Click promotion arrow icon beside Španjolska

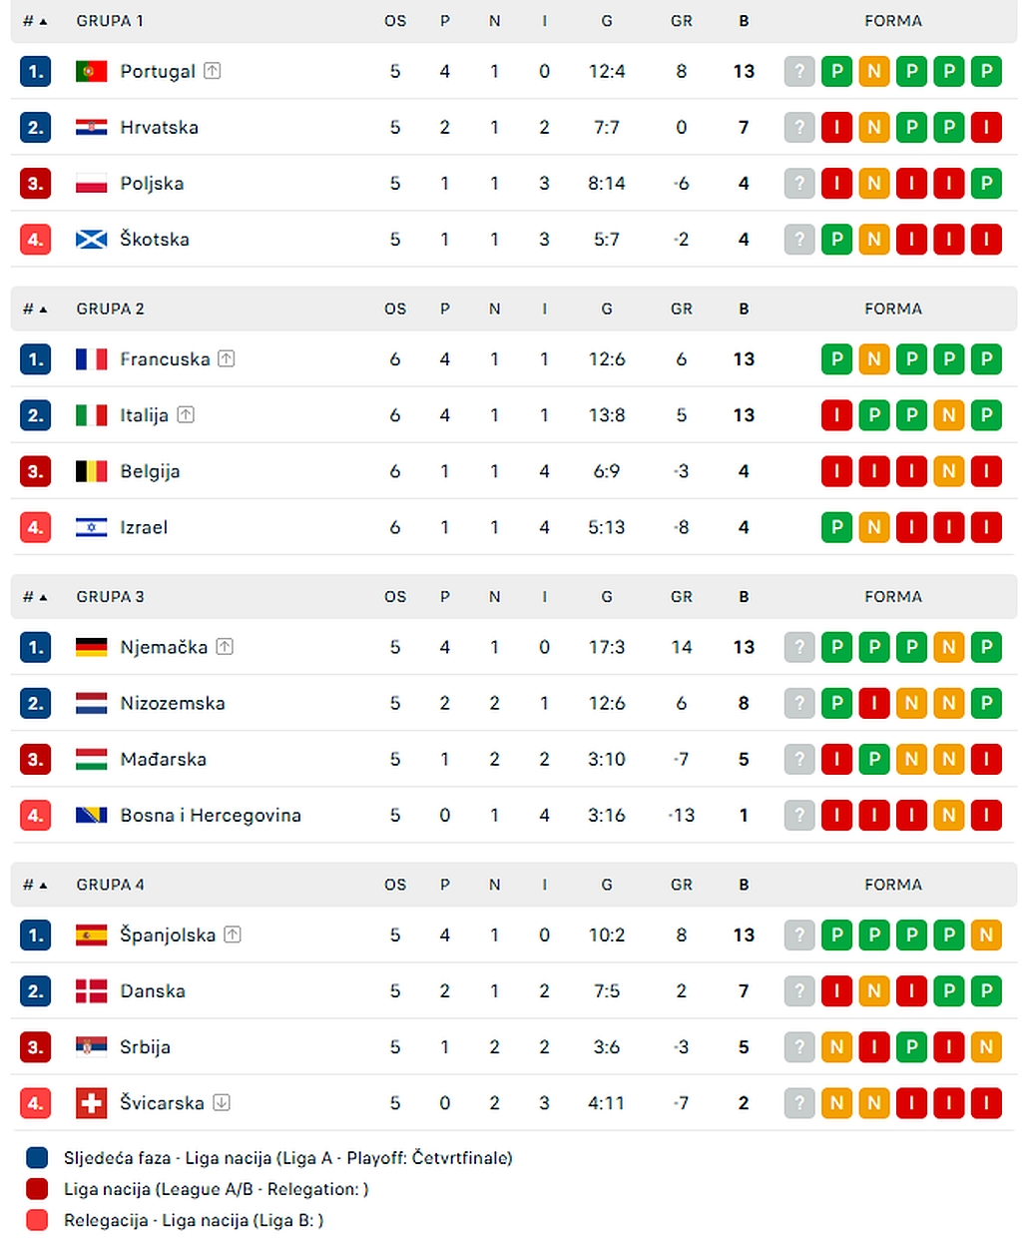[233, 934]
